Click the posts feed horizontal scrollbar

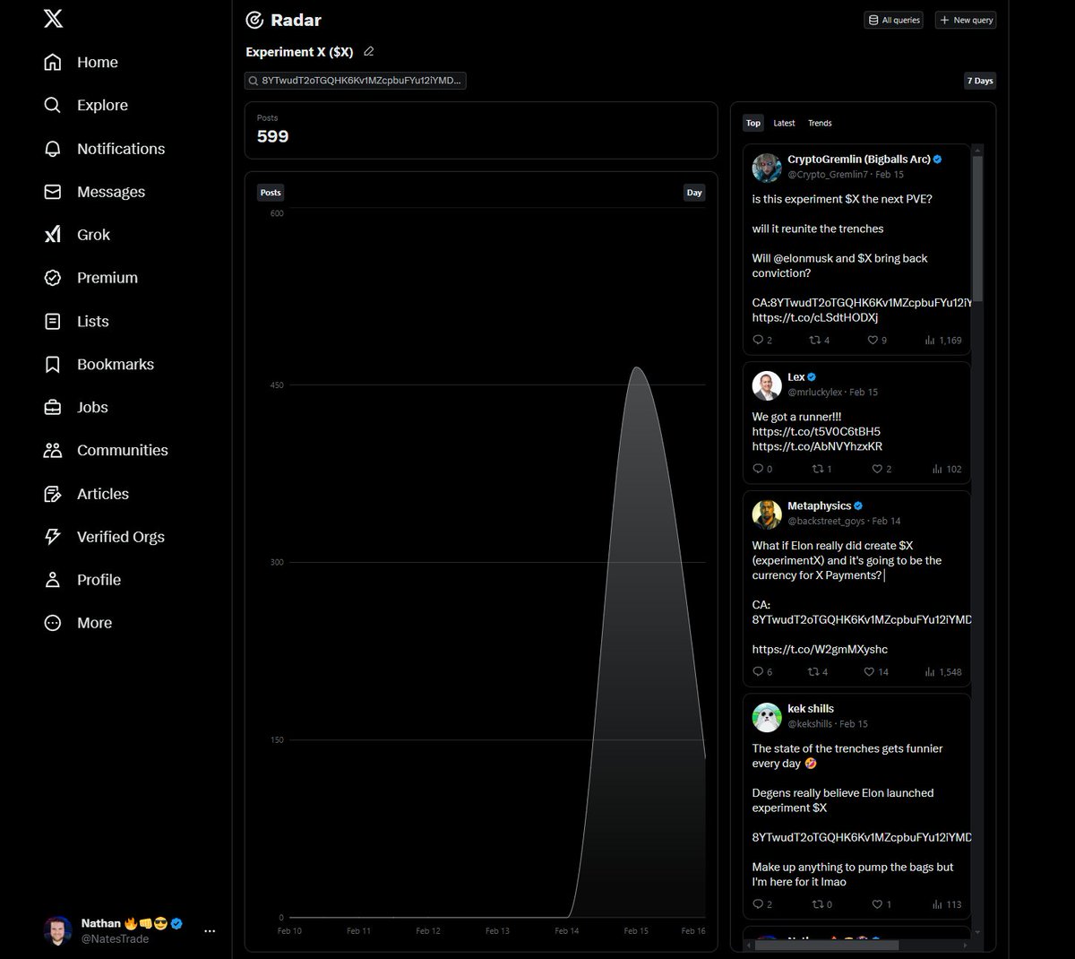(x=829, y=944)
